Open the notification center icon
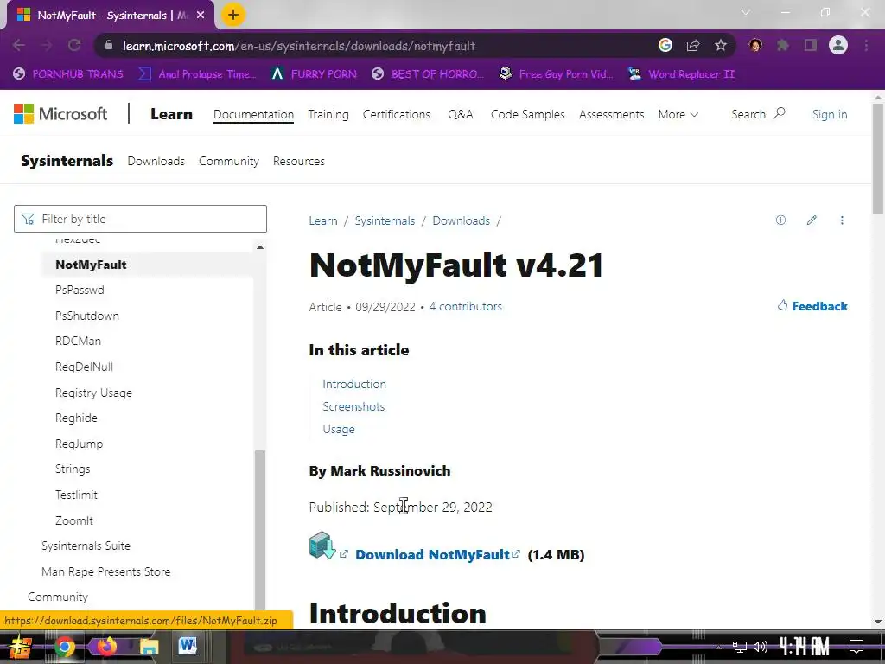The image size is (885, 664). (856, 646)
